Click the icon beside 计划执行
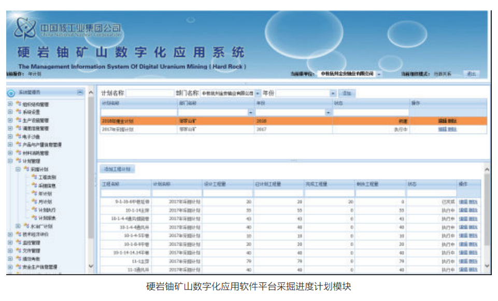The height and width of the screenshot is (301, 498). (x=34, y=210)
